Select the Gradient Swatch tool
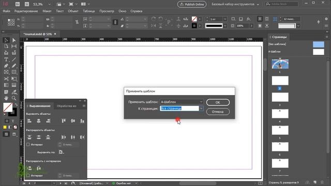Viewport: 331px width, 186px height. 6,85
